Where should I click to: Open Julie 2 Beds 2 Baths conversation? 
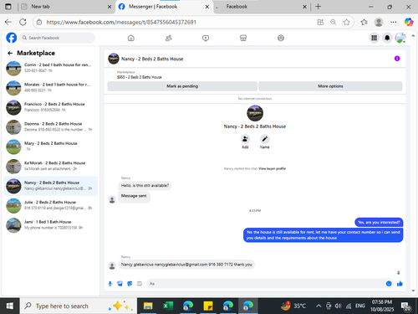coord(51,205)
